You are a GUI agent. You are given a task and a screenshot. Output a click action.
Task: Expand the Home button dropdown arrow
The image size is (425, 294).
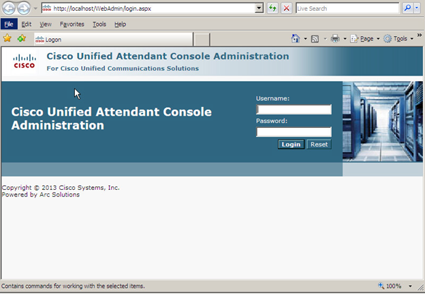pyautogui.click(x=305, y=39)
